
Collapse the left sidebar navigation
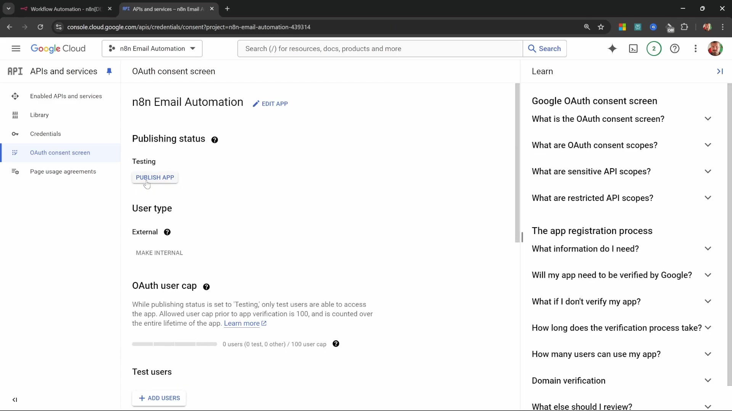pyautogui.click(x=14, y=400)
